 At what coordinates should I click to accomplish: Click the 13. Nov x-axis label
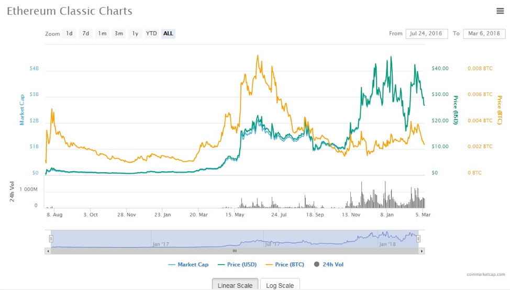point(351,215)
